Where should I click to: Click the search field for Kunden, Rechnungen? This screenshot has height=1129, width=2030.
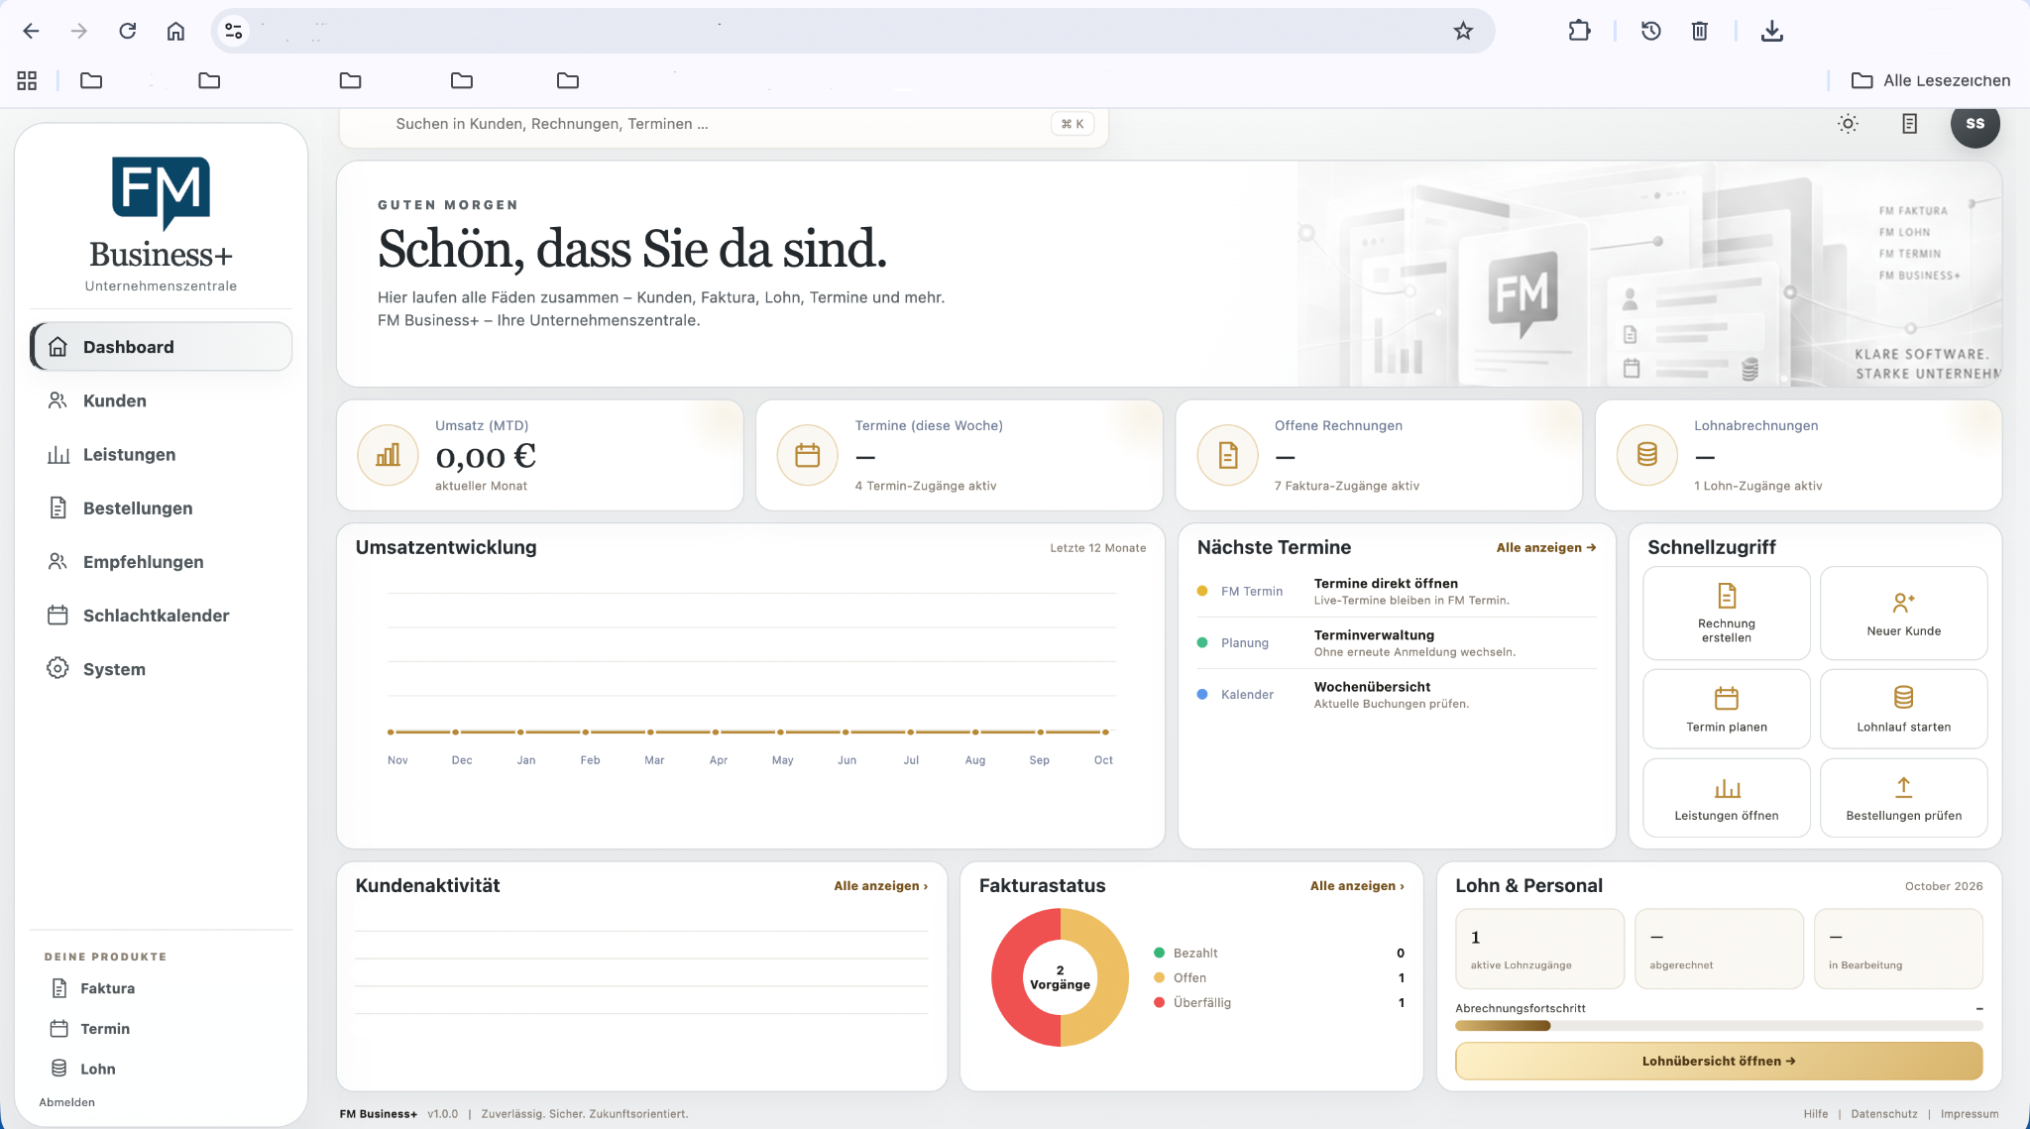click(x=724, y=124)
